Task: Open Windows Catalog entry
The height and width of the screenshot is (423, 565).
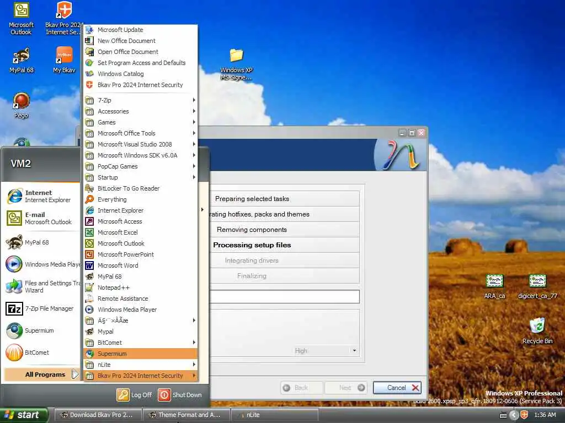Action: click(x=141, y=74)
